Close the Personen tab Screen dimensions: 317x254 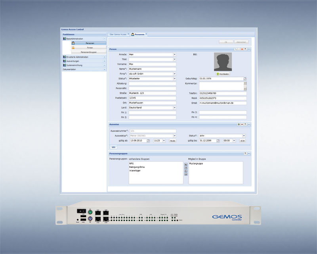click(146, 34)
